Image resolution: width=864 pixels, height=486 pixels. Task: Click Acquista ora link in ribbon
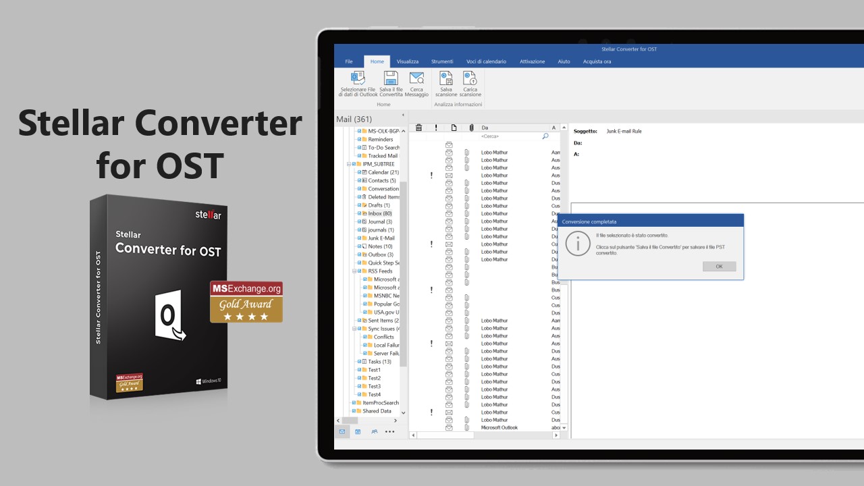pos(597,61)
